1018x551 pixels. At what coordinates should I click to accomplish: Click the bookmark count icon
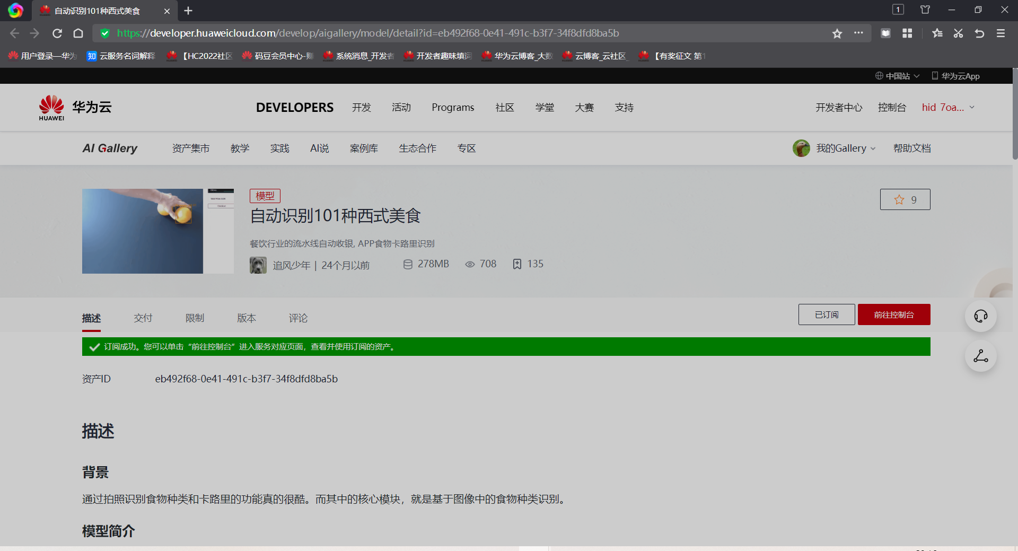point(517,264)
